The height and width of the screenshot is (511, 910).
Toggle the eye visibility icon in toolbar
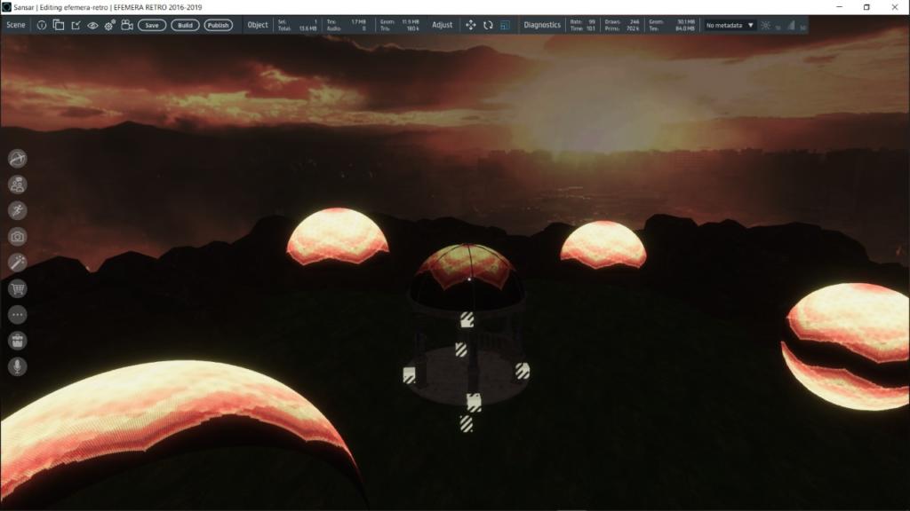[x=92, y=25]
